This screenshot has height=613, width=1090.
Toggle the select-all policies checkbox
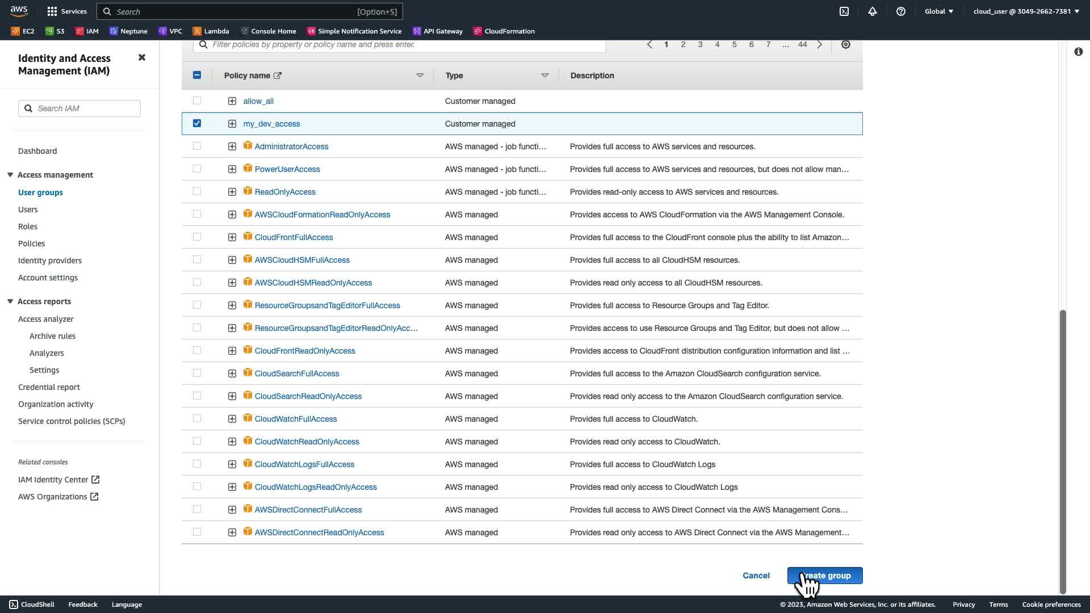pos(197,75)
